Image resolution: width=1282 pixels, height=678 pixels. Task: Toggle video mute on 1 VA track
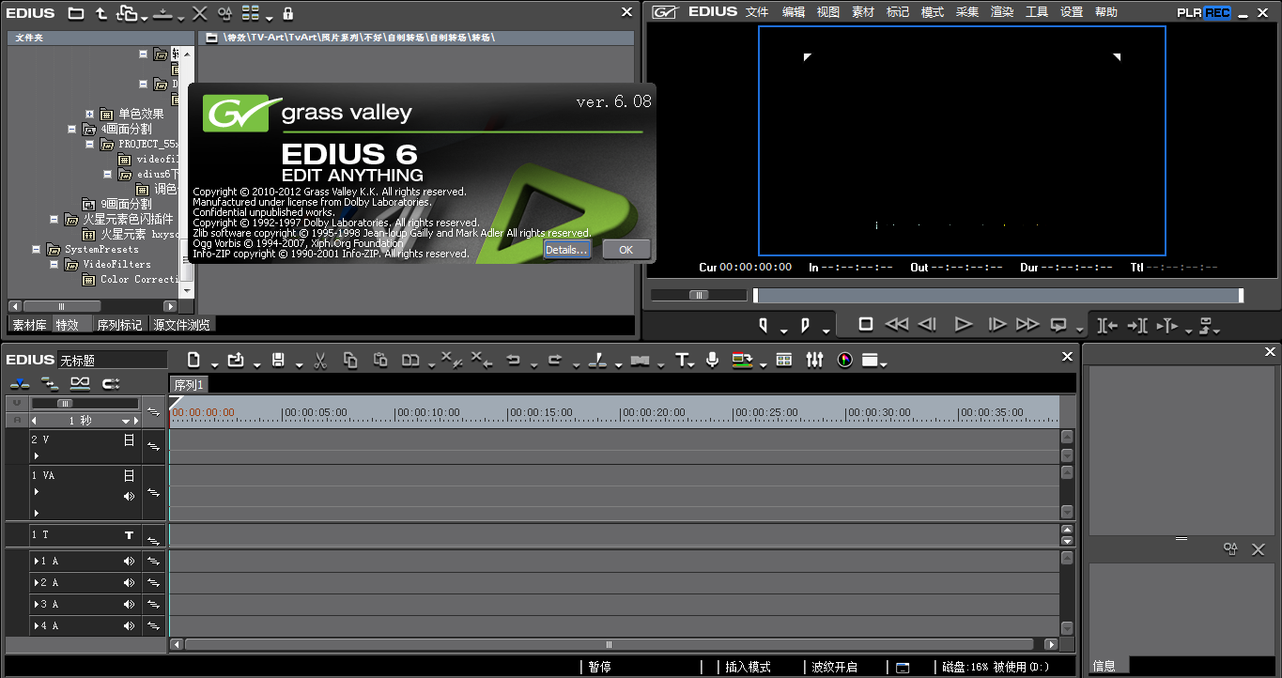[130, 476]
